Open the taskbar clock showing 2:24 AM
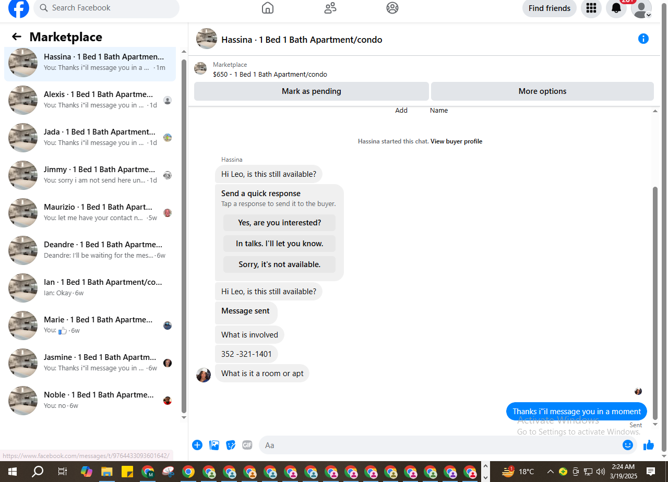Viewport: 668px width, 482px height. (x=623, y=472)
